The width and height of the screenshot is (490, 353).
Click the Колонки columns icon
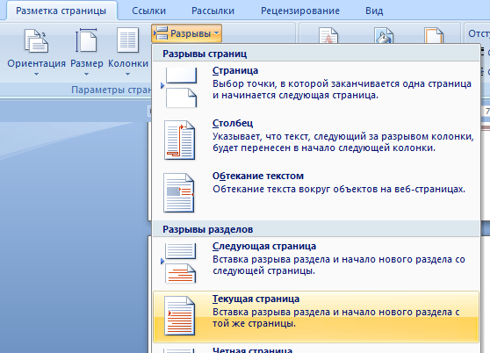pos(128,40)
